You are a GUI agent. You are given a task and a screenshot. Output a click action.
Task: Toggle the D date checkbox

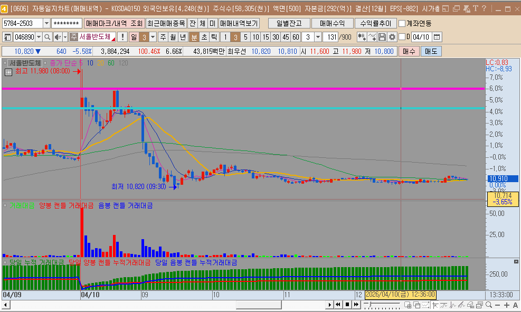click(402, 37)
